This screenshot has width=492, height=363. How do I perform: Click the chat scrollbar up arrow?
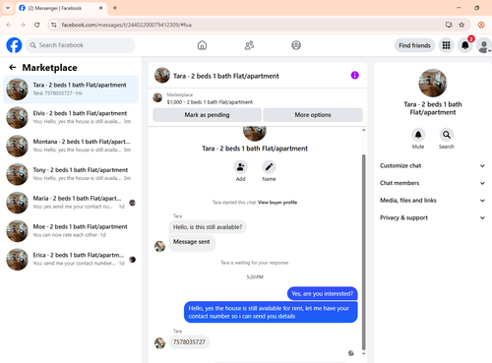[x=363, y=130]
